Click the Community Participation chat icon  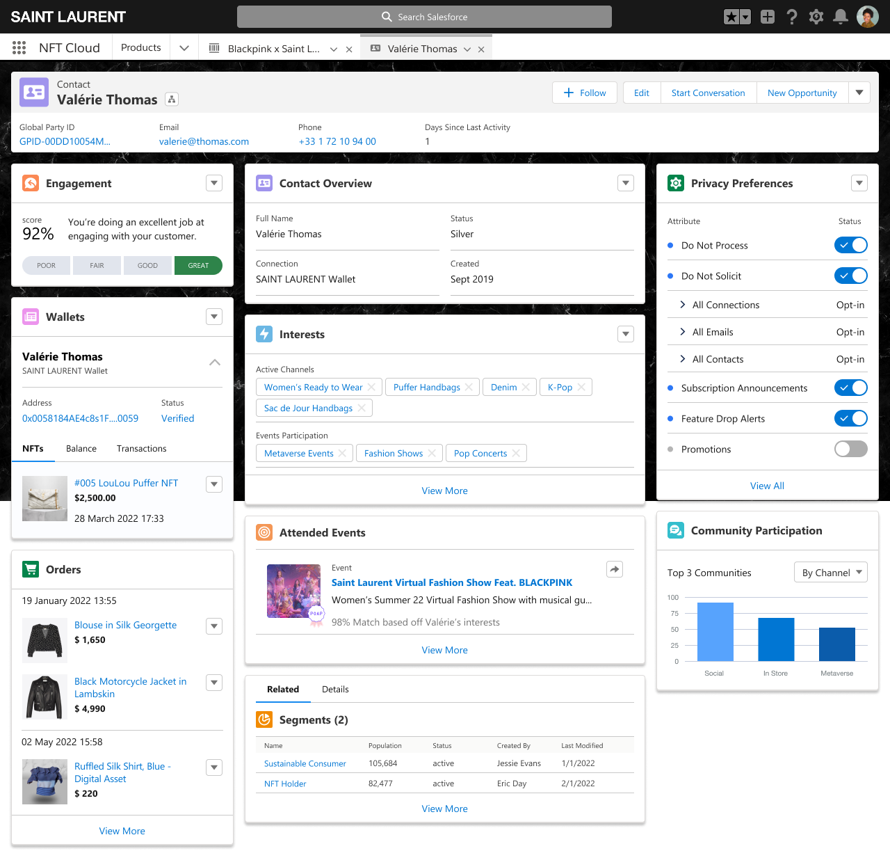coord(675,530)
